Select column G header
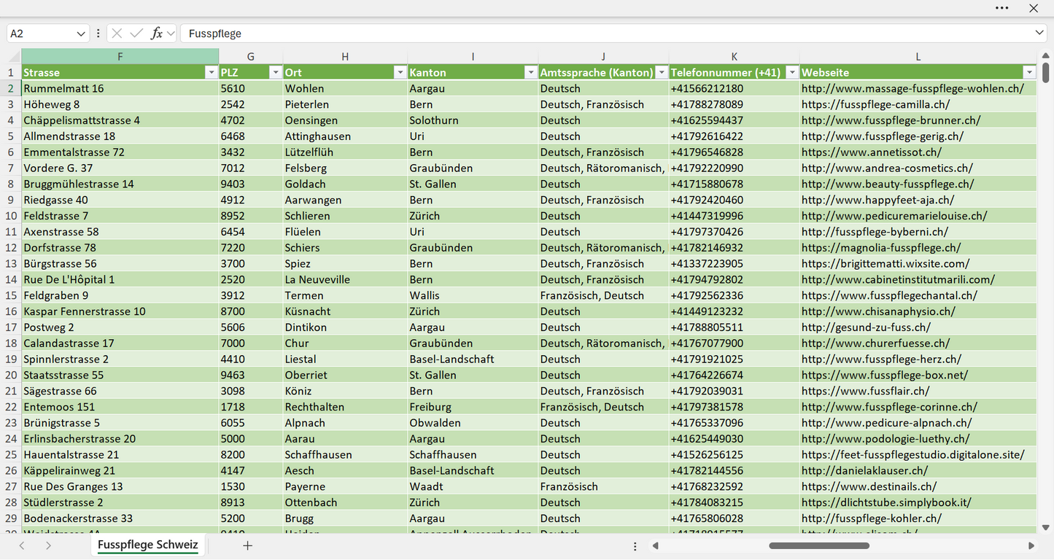This screenshot has width=1054, height=560. (x=251, y=57)
